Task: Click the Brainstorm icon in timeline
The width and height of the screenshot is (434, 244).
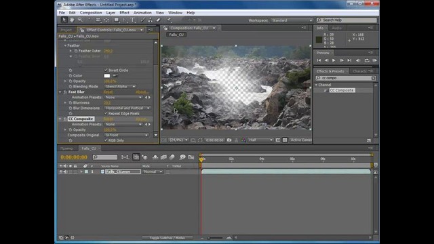Action: [x=182, y=157]
